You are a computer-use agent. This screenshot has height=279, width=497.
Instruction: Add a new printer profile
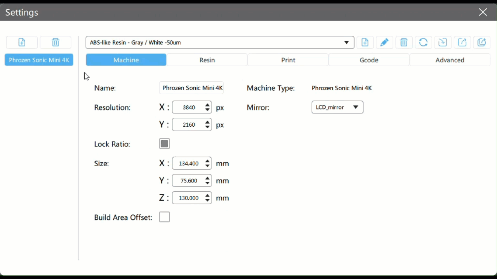22,42
